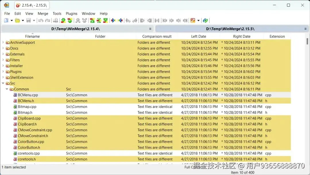Click the BCMenu.cpp file icon

[x=15, y=95]
